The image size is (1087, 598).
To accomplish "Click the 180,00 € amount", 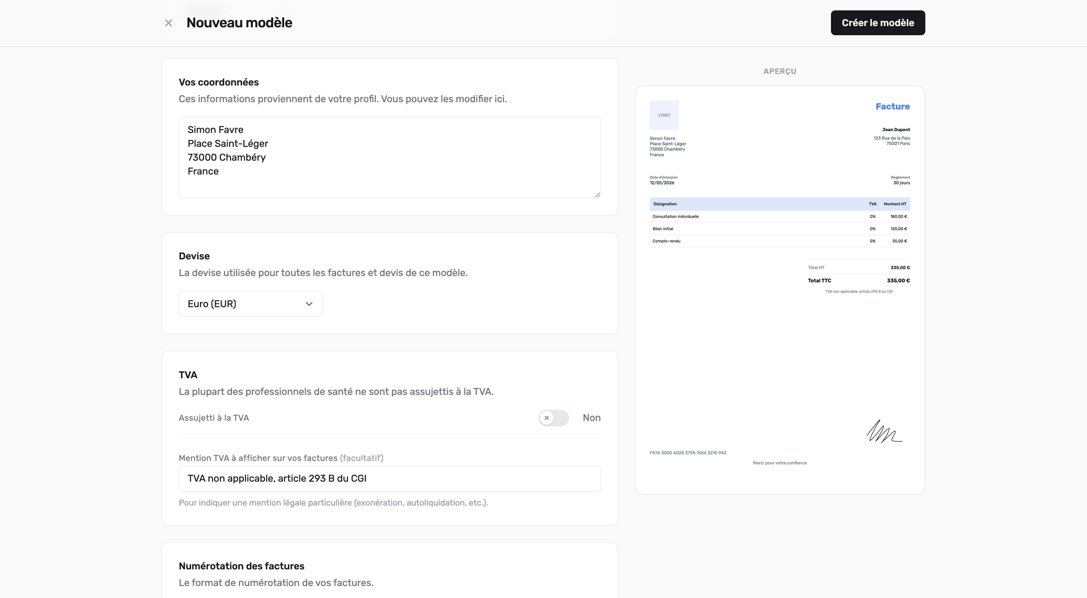I will click(x=898, y=216).
